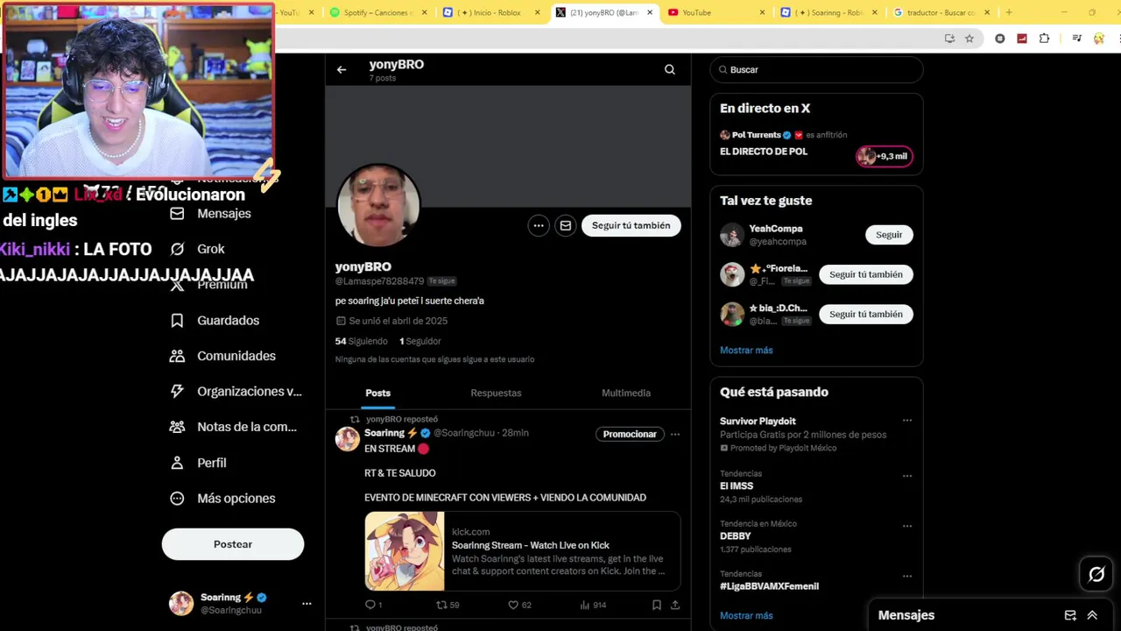
Task: Open yonyBRO's profile picture
Action: pyautogui.click(x=378, y=205)
